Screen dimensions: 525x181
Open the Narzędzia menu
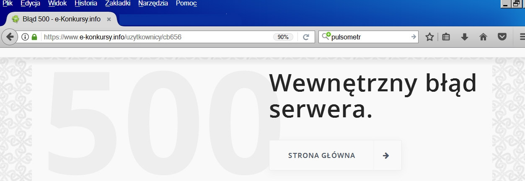153,4
